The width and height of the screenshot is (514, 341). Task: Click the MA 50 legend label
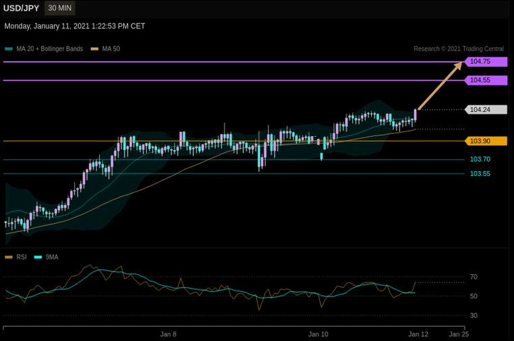click(111, 49)
